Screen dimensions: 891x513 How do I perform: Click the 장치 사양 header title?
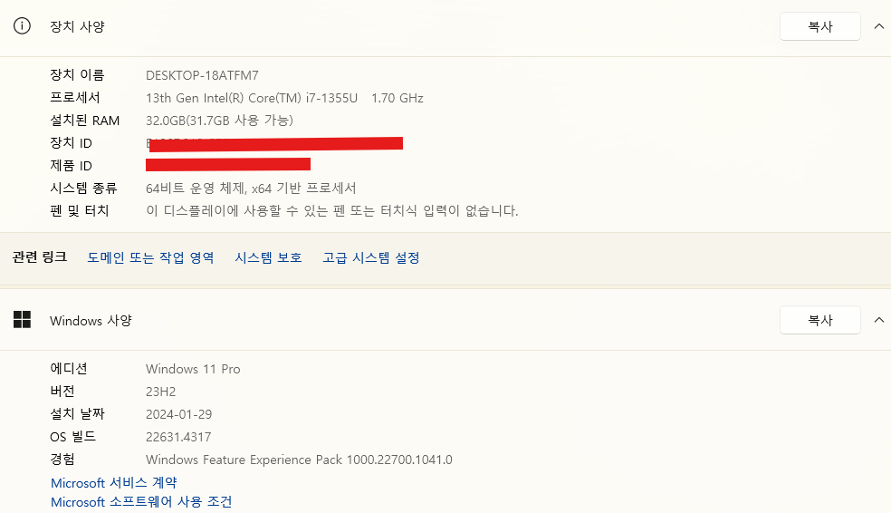tap(77, 26)
